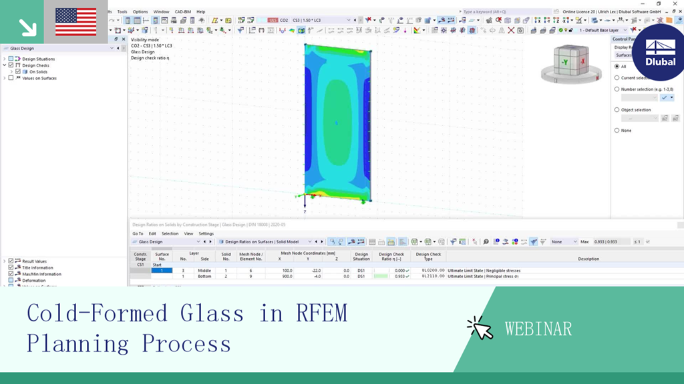
Task: Select the None radio button
Action: click(617, 130)
